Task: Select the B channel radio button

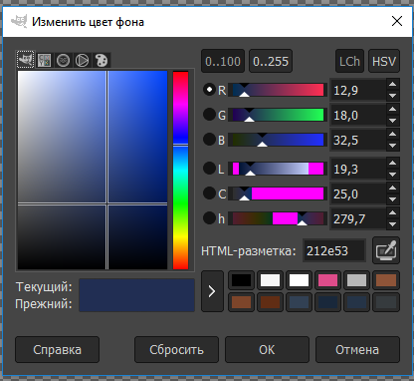Action: coord(209,140)
